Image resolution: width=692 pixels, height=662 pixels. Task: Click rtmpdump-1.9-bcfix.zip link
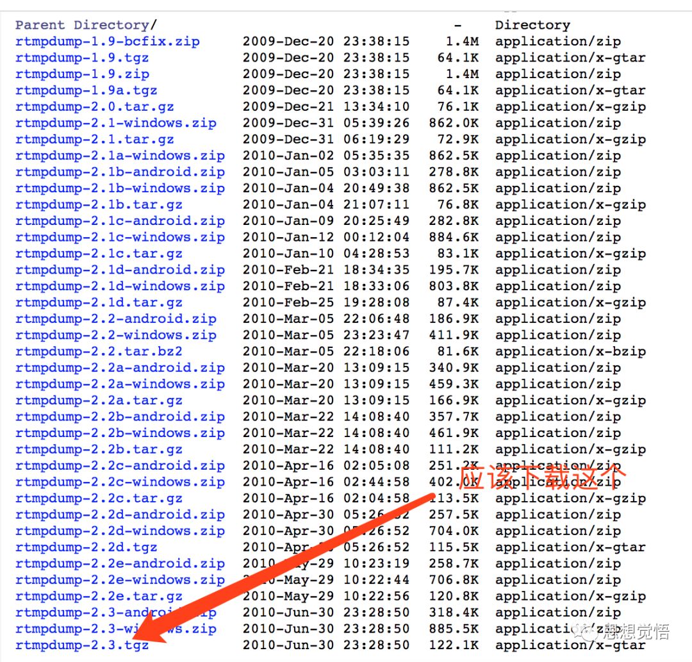pyautogui.click(x=107, y=42)
